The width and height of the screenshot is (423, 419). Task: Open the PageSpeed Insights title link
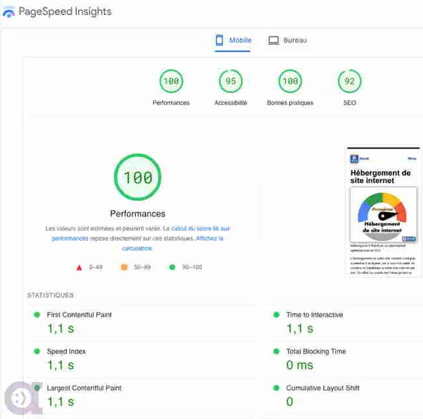pos(65,12)
